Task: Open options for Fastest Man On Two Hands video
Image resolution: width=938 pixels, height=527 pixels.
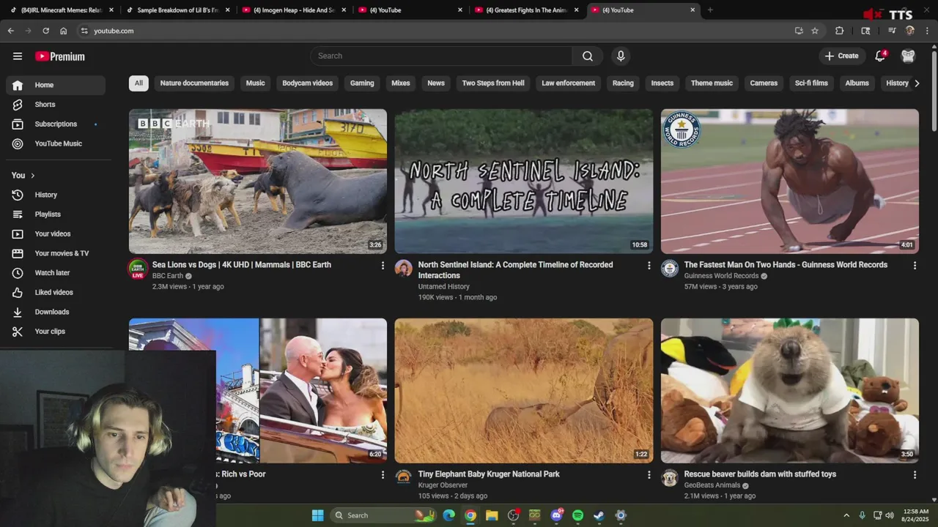Action: click(x=915, y=266)
